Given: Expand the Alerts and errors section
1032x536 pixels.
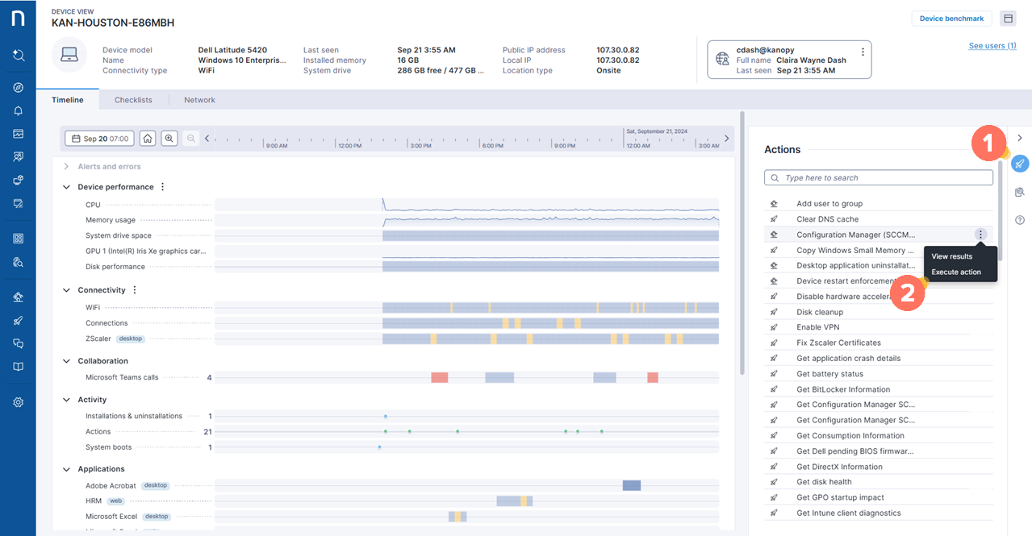Looking at the screenshot, I should (x=67, y=167).
